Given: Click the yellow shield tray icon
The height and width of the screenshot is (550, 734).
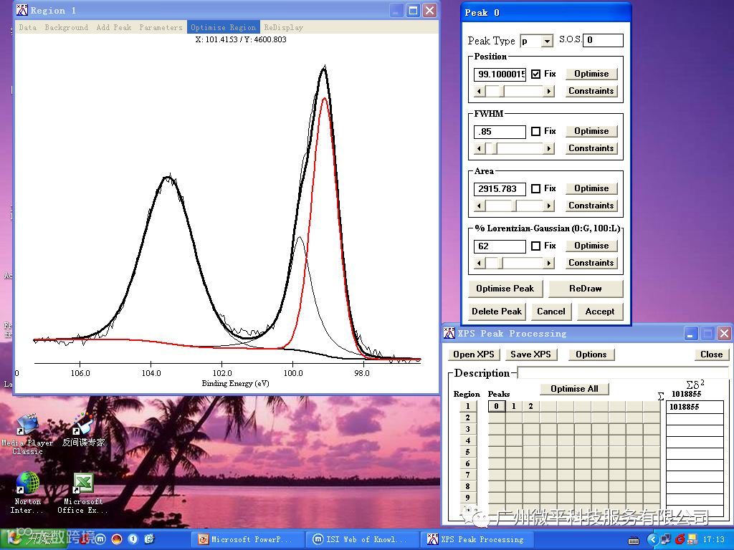Looking at the screenshot, I should 692,540.
